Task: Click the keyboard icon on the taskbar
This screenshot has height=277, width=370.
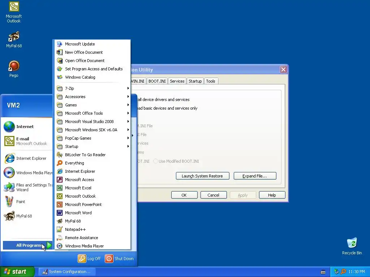Action: [323, 272]
